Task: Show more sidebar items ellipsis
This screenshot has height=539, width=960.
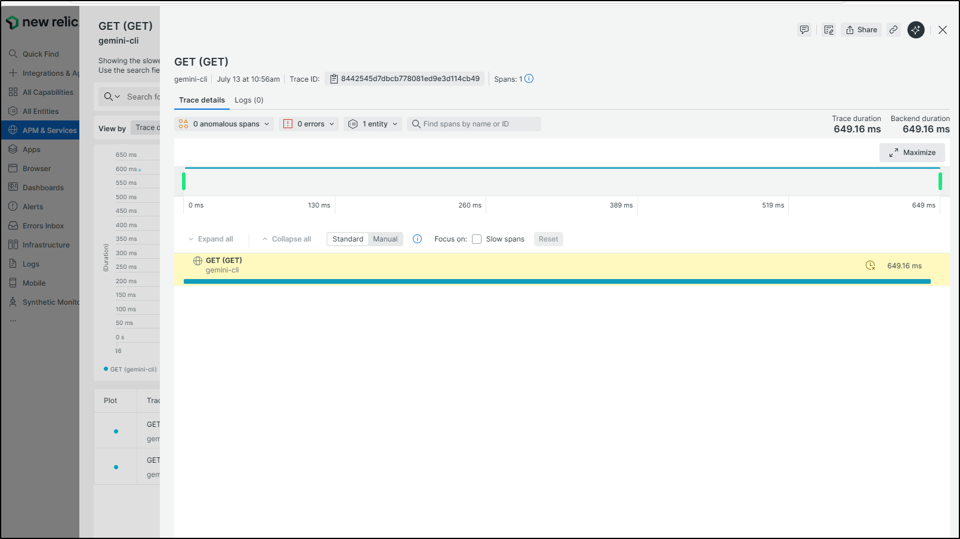Action: (13, 321)
